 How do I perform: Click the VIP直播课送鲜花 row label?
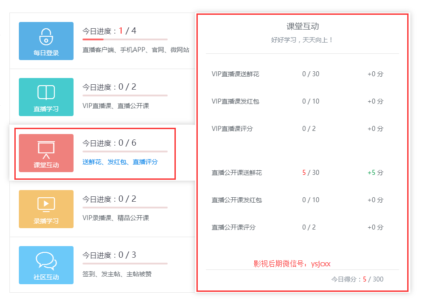(x=235, y=74)
